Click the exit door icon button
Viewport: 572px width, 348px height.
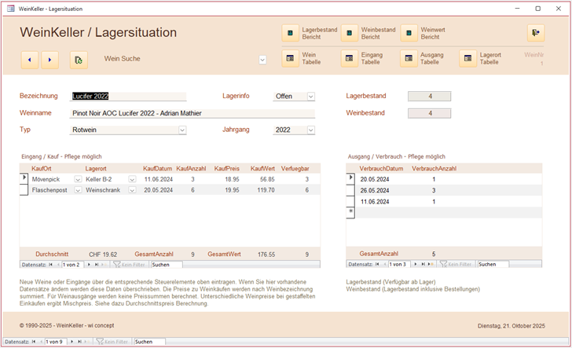(536, 33)
